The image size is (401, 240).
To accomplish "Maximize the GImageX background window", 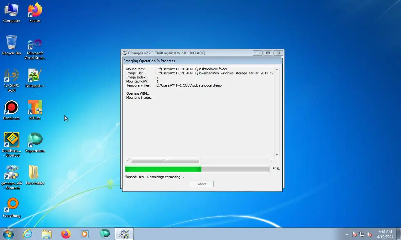I will 268,53.
